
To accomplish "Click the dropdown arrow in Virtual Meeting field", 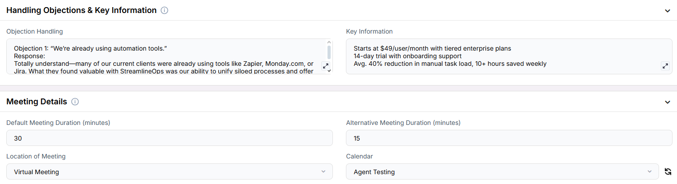I will (323, 171).
